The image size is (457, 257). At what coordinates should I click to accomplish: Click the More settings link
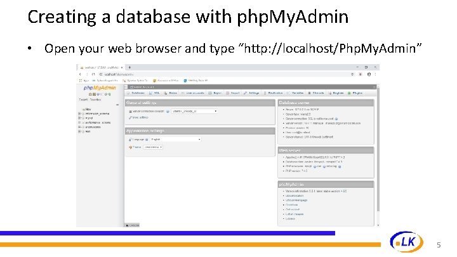(140, 117)
